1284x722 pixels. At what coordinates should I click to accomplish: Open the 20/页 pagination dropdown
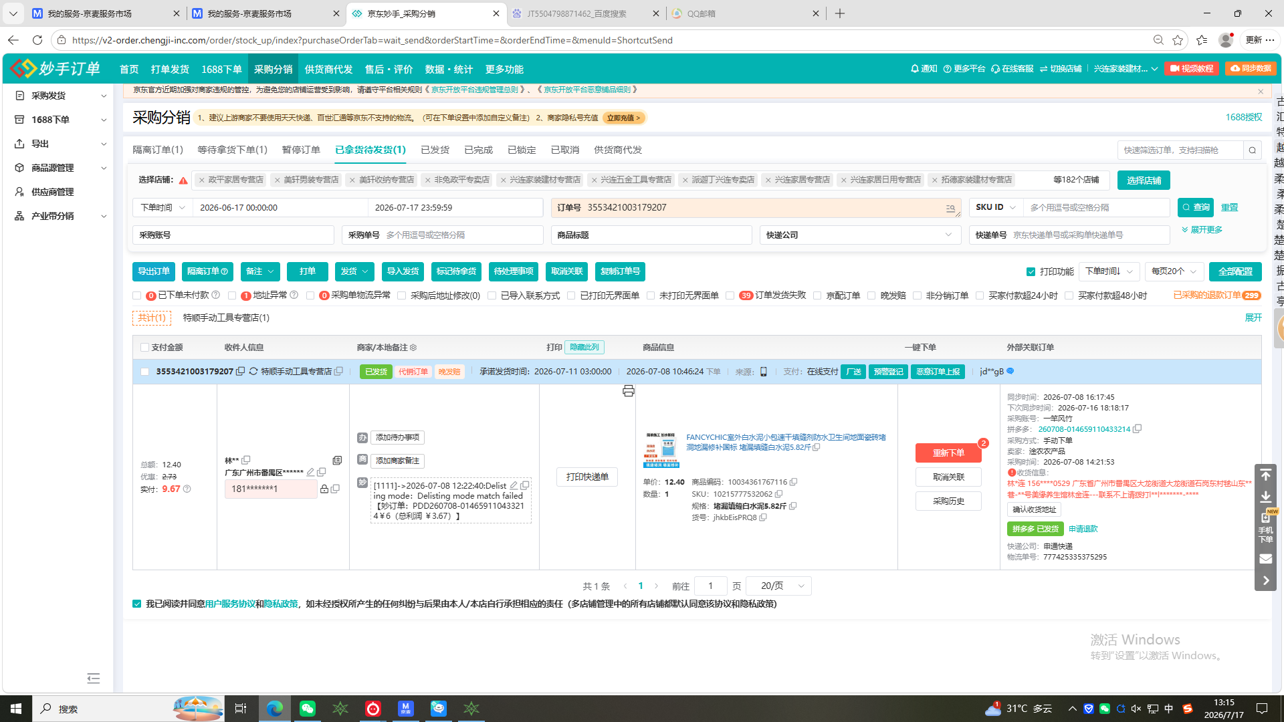[778, 586]
